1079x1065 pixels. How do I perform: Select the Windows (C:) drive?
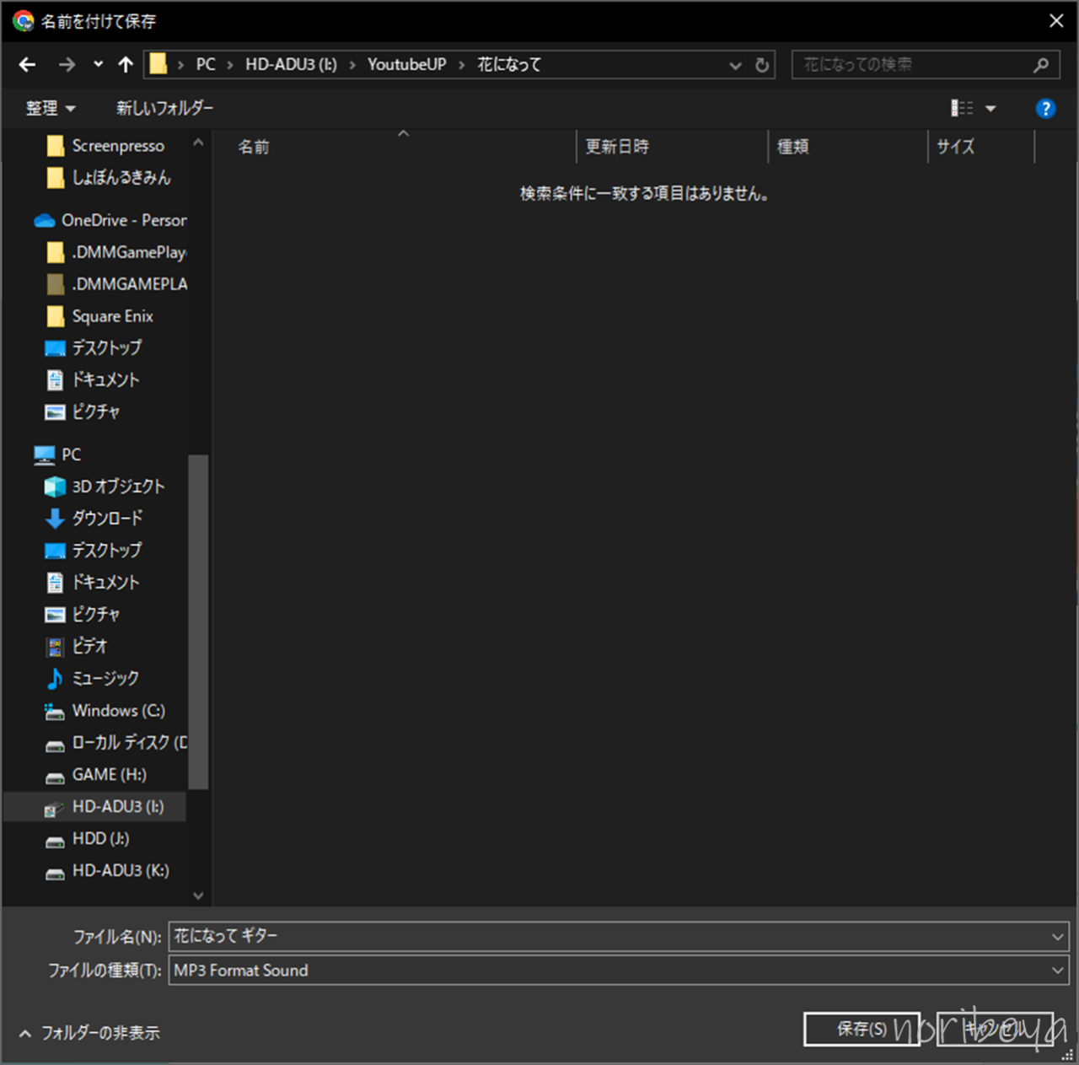coord(105,711)
